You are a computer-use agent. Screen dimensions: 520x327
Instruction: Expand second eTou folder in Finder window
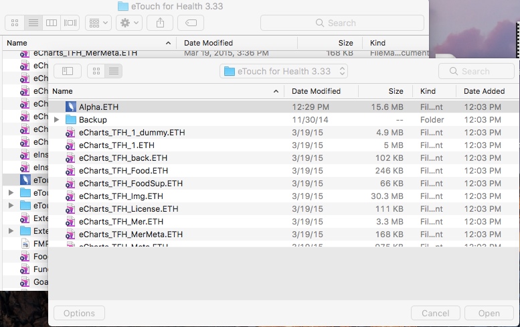[11, 206]
